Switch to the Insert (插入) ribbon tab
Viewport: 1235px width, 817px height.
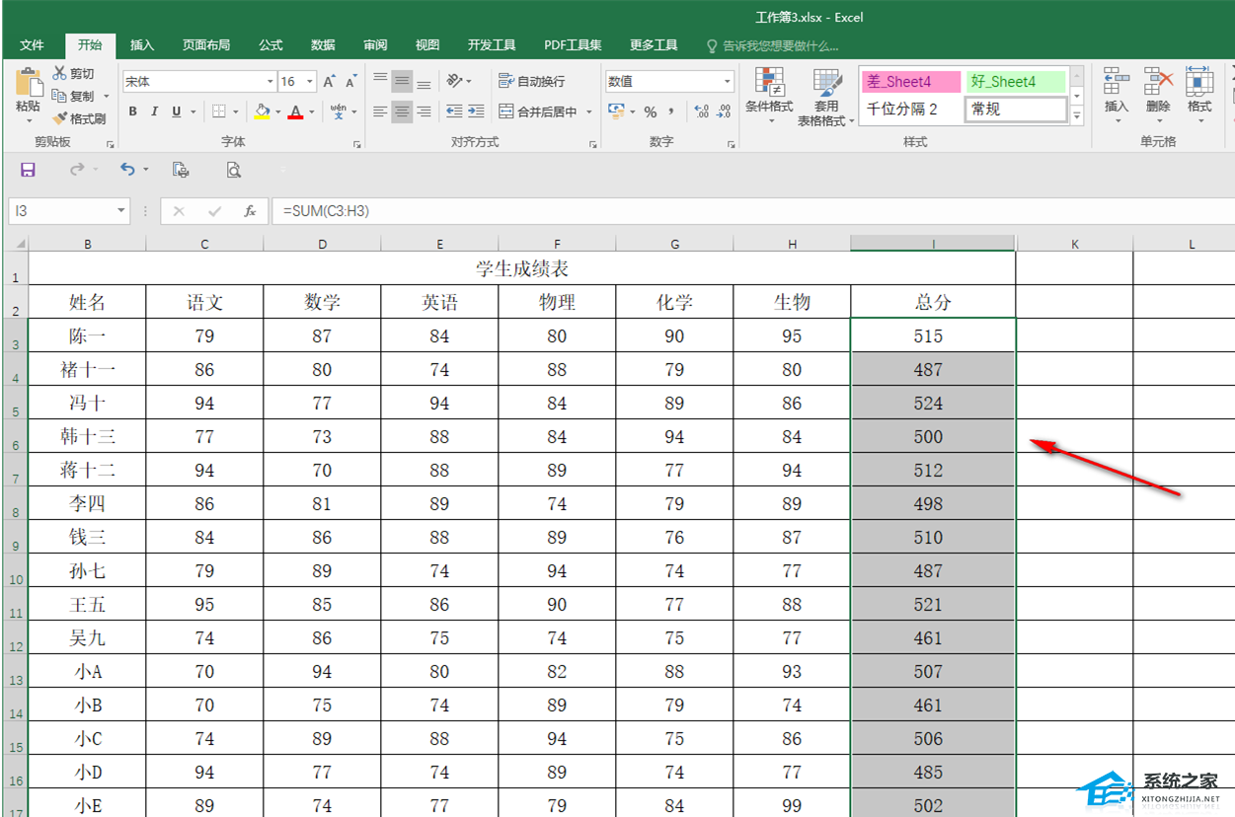tap(142, 45)
